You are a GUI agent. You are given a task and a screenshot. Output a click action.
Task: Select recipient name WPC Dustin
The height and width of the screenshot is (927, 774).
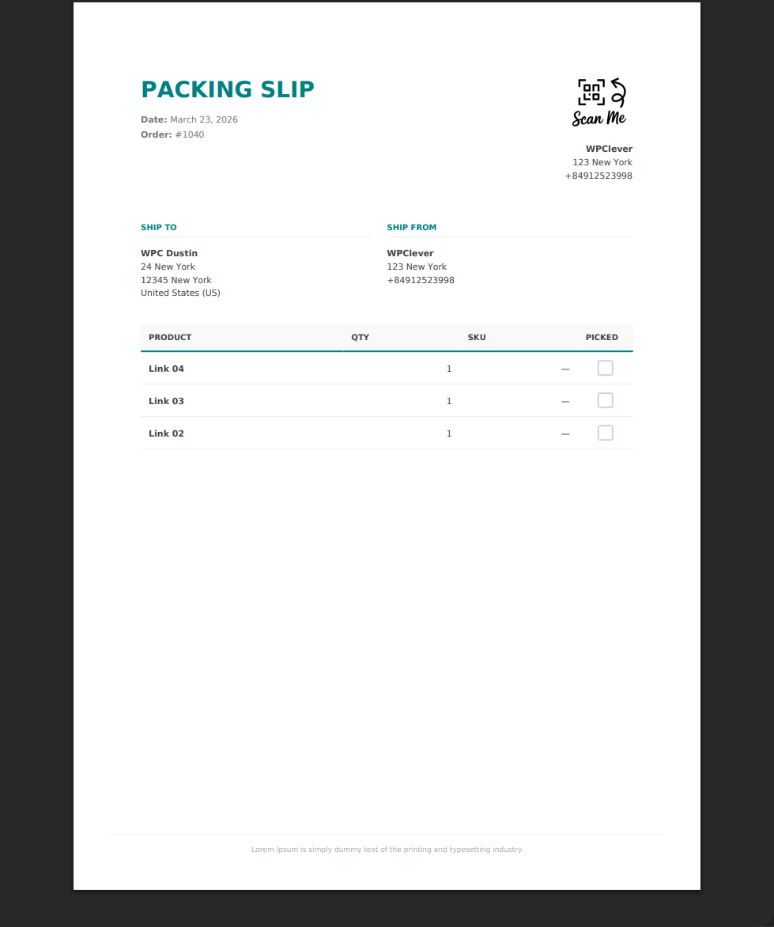coord(169,254)
